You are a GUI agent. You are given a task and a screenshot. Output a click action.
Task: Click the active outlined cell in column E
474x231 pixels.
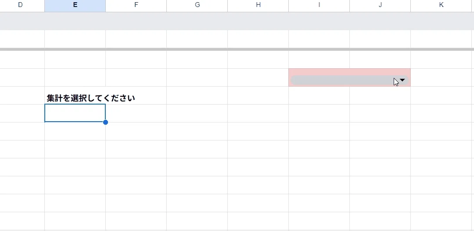point(75,113)
